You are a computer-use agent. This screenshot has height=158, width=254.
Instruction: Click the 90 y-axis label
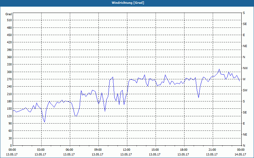(10, 124)
